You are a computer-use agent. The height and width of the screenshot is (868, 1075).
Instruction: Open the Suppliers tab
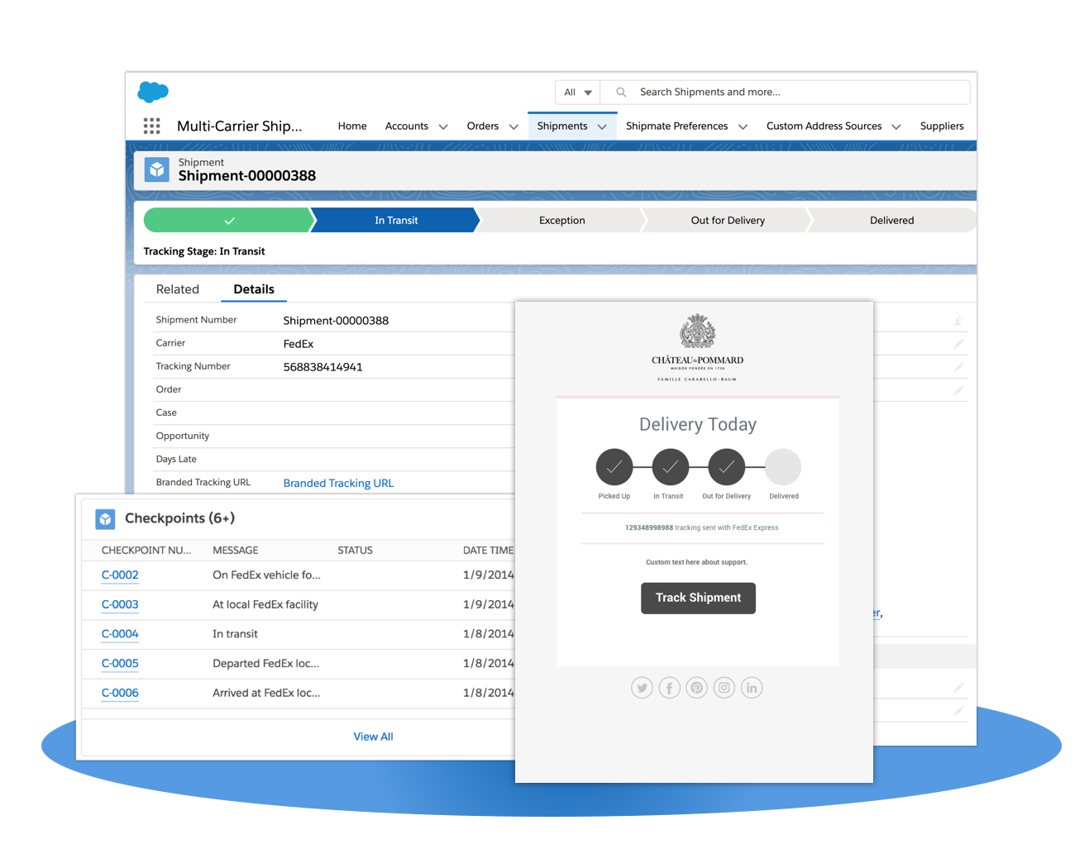coord(941,126)
